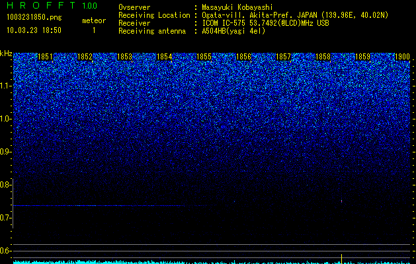The height and width of the screenshot is (264, 416).
Task: Click the 0.9 kHz axis label
Action: pos(6,152)
